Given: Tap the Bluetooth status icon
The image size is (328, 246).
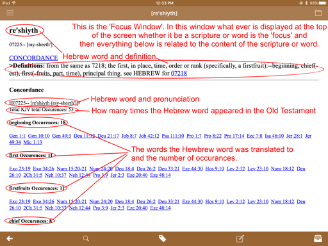Looking at the screenshot, I should [306, 3].
